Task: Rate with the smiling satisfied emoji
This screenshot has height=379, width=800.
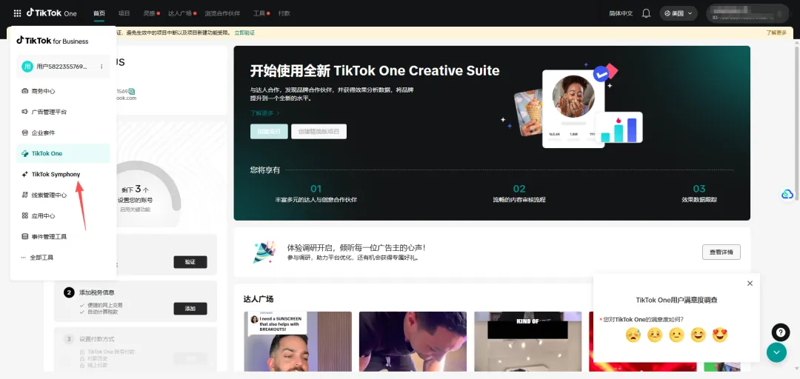Action: pyautogui.click(x=698, y=335)
